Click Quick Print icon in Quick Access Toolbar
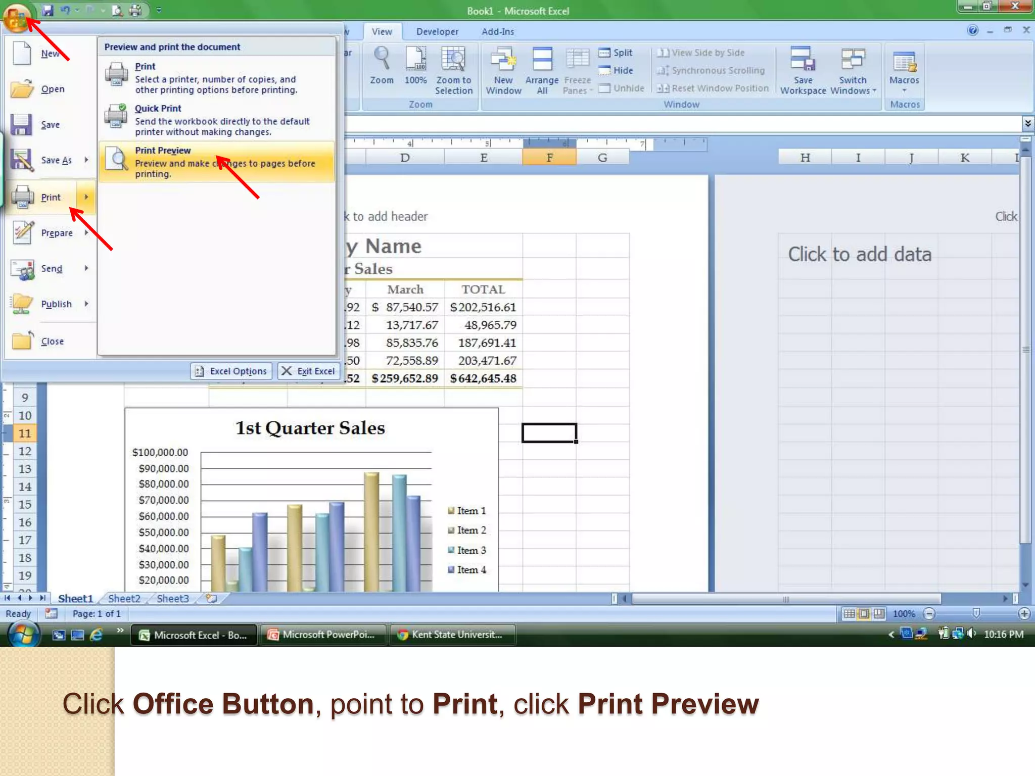This screenshot has width=1035, height=776. click(x=135, y=10)
